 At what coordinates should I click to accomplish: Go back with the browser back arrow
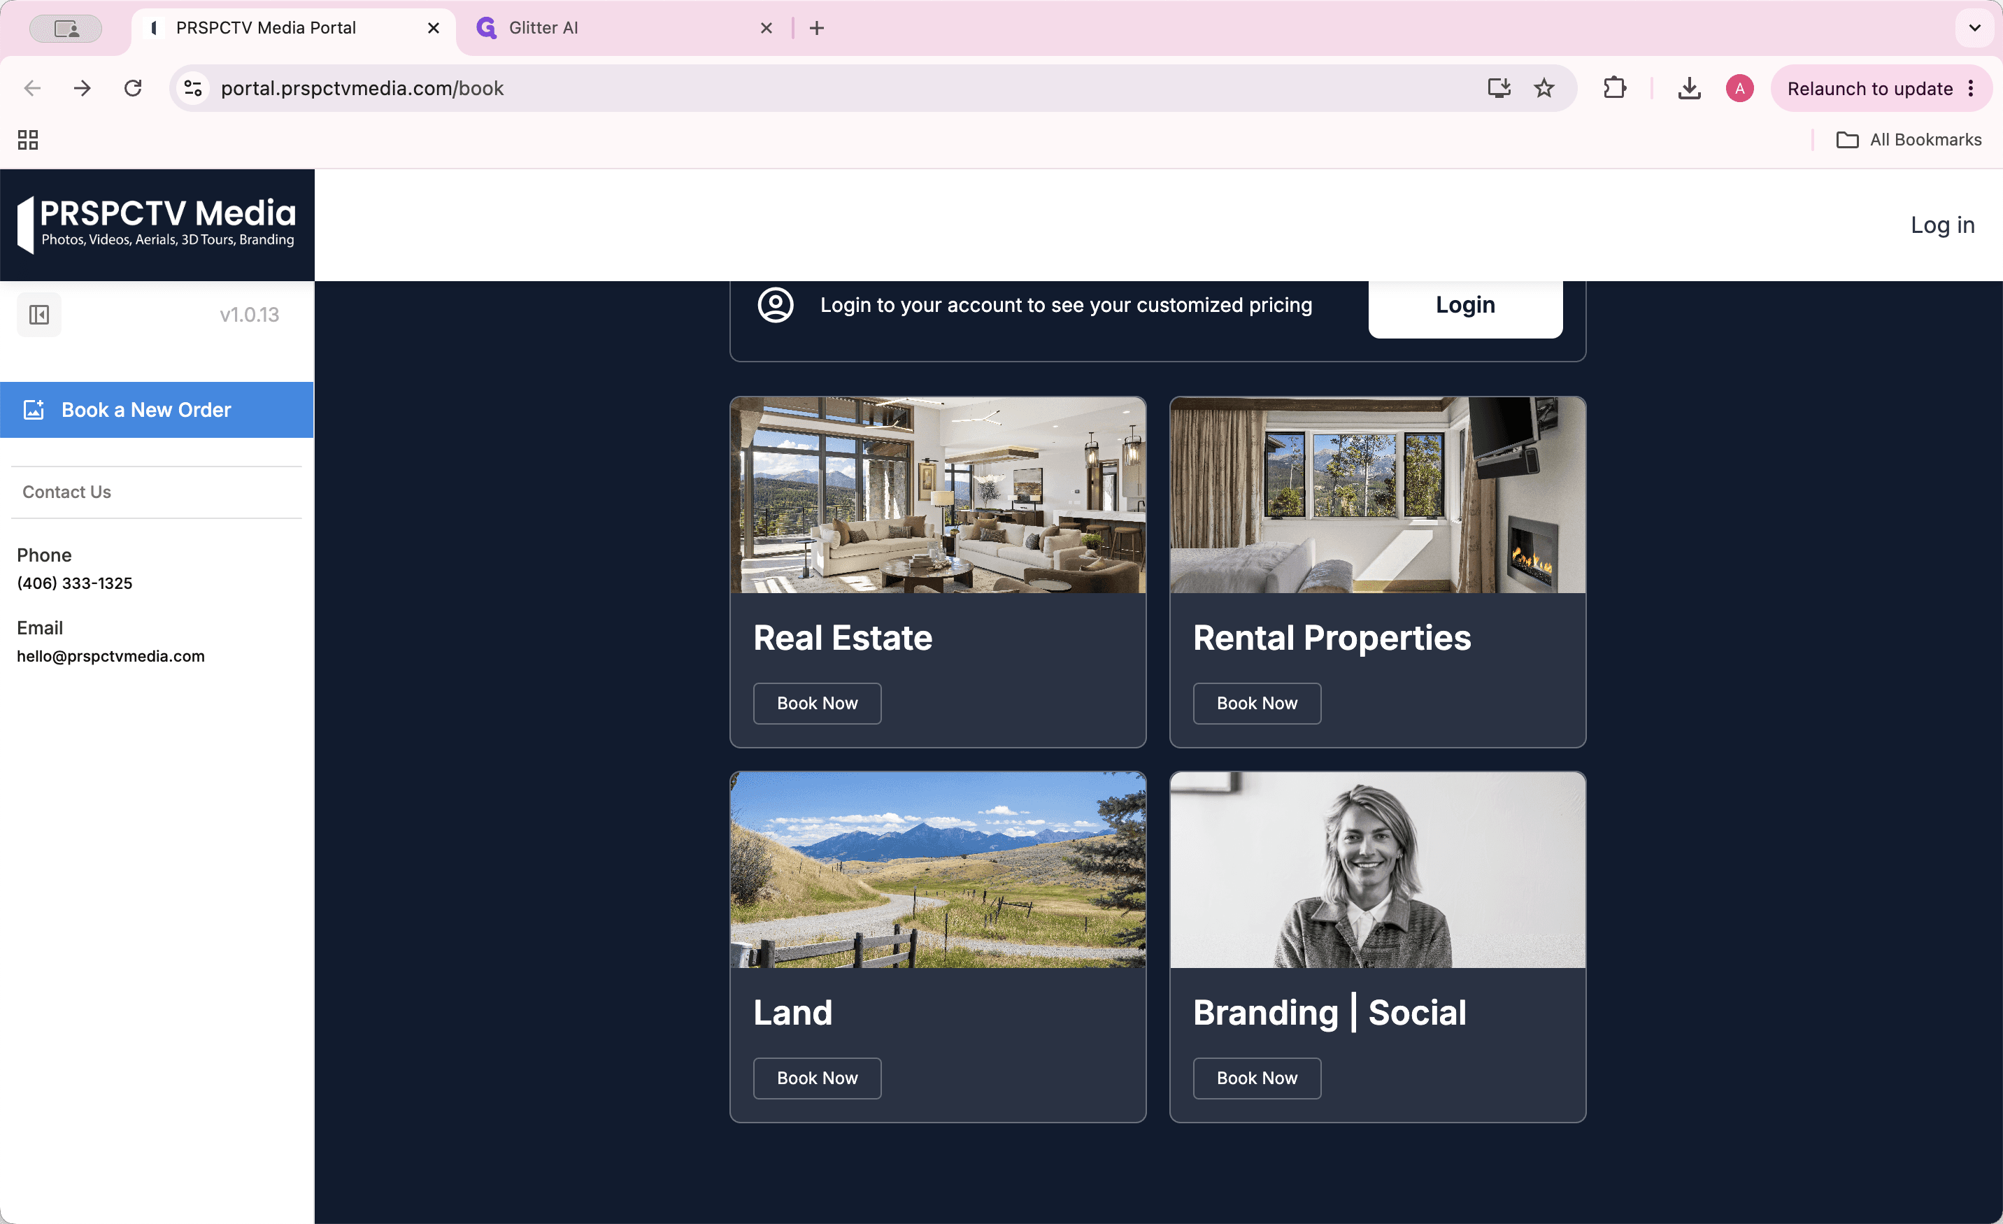32,87
